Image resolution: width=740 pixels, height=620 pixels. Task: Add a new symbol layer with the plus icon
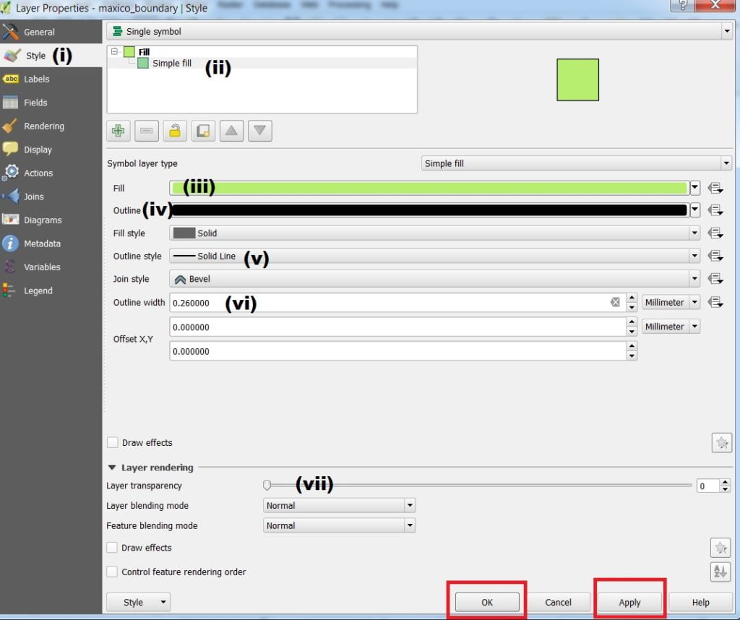(x=118, y=131)
